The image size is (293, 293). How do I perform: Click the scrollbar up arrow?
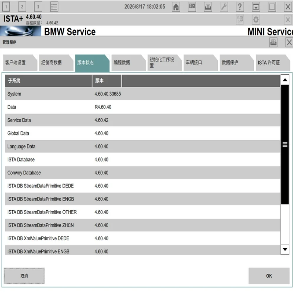tap(285, 80)
